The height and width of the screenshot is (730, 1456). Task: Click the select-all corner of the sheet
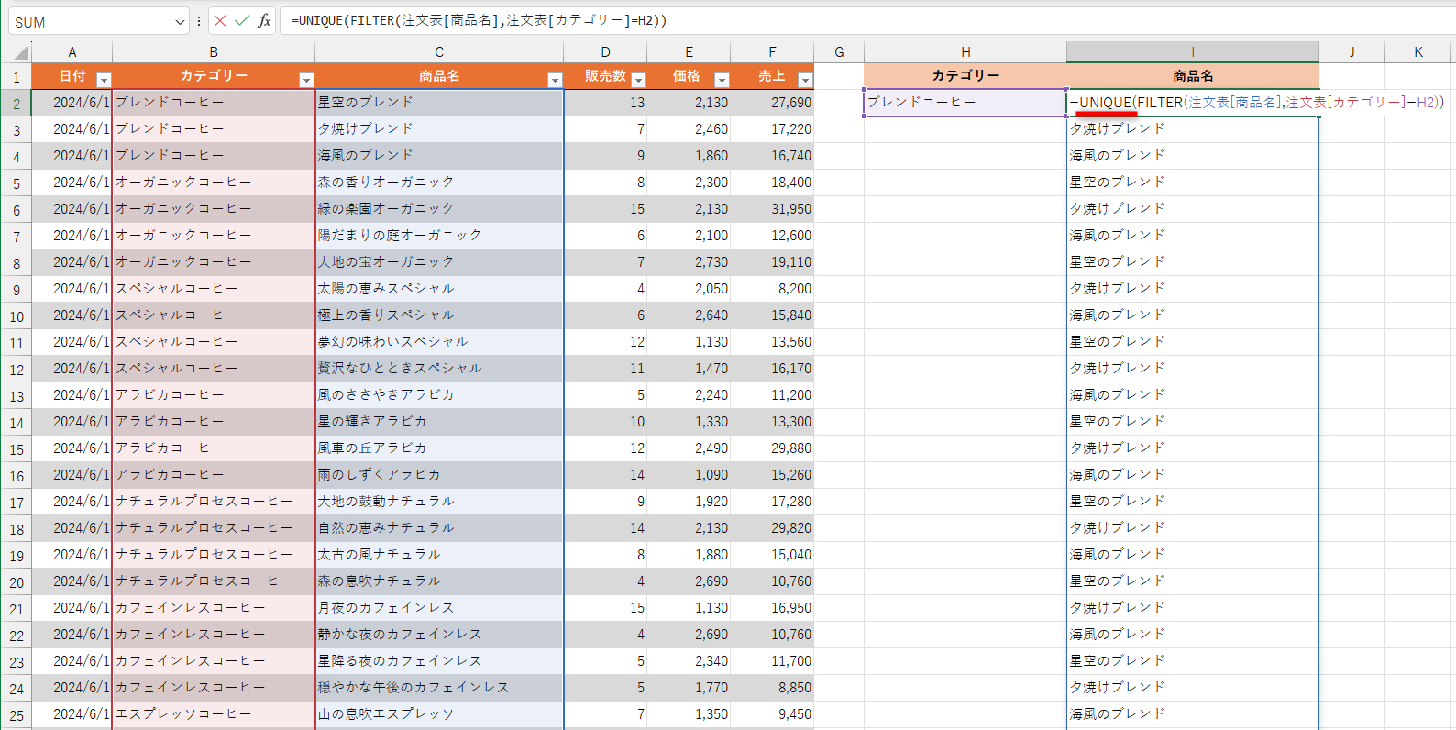click(16, 52)
